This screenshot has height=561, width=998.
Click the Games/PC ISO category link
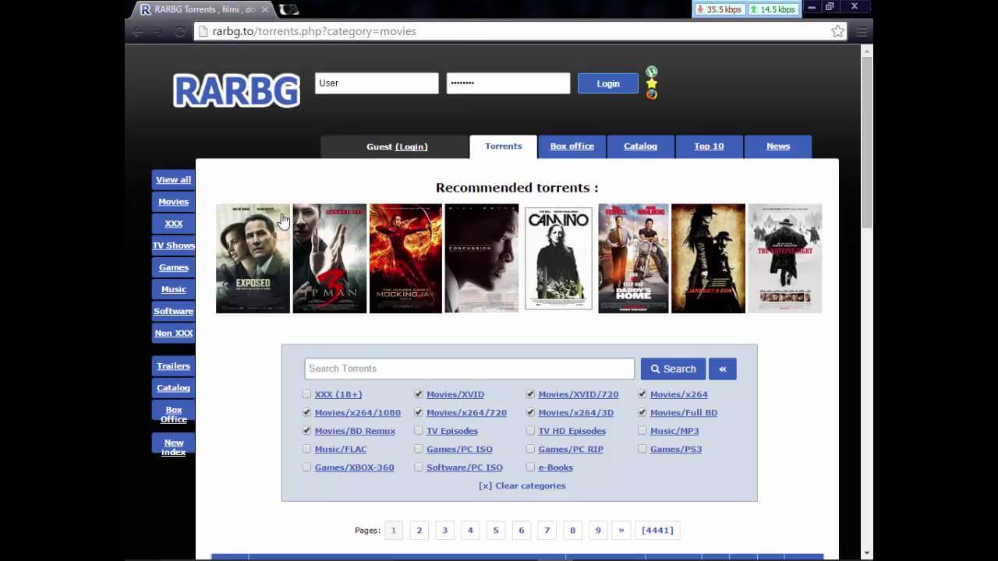coord(459,449)
